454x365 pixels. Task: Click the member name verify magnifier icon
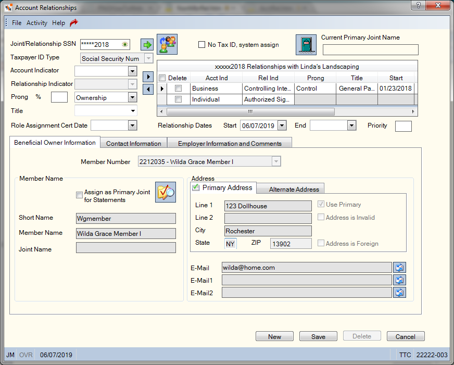coord(166,192)
